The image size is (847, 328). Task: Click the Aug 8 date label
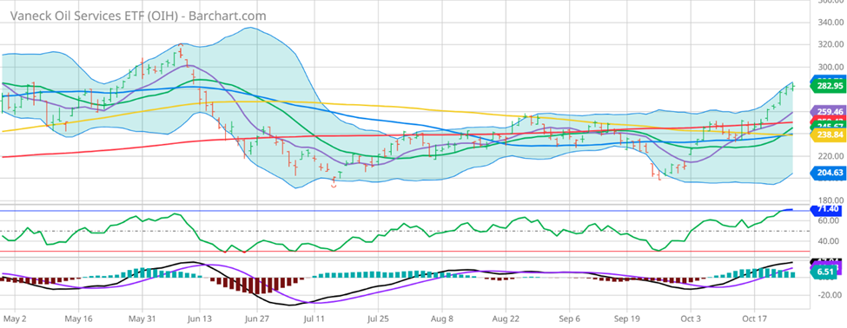coord(441,318)
